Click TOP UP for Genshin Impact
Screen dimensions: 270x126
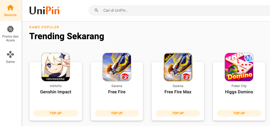[x=56, y=113]
